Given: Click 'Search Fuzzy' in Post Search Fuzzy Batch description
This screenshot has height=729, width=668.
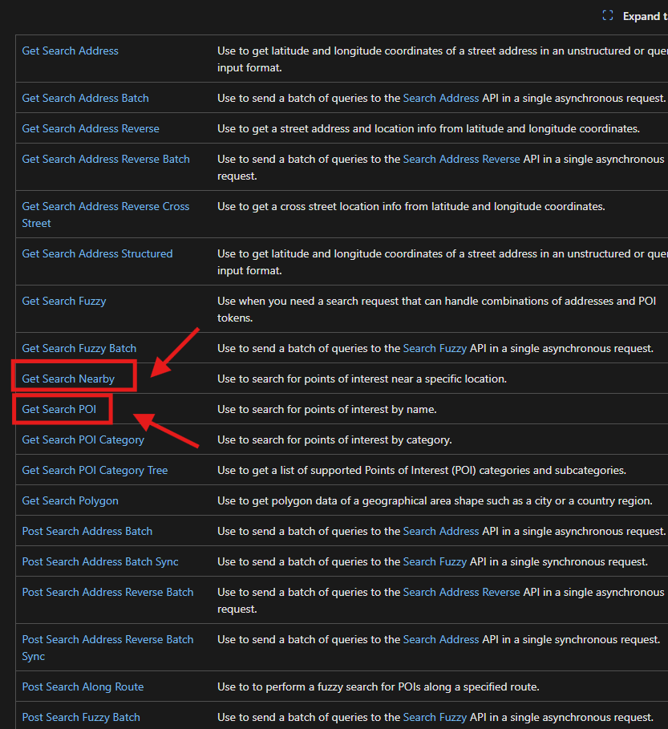Looking at the screenshot, I should pyautogui.click(x=435, y=718).
